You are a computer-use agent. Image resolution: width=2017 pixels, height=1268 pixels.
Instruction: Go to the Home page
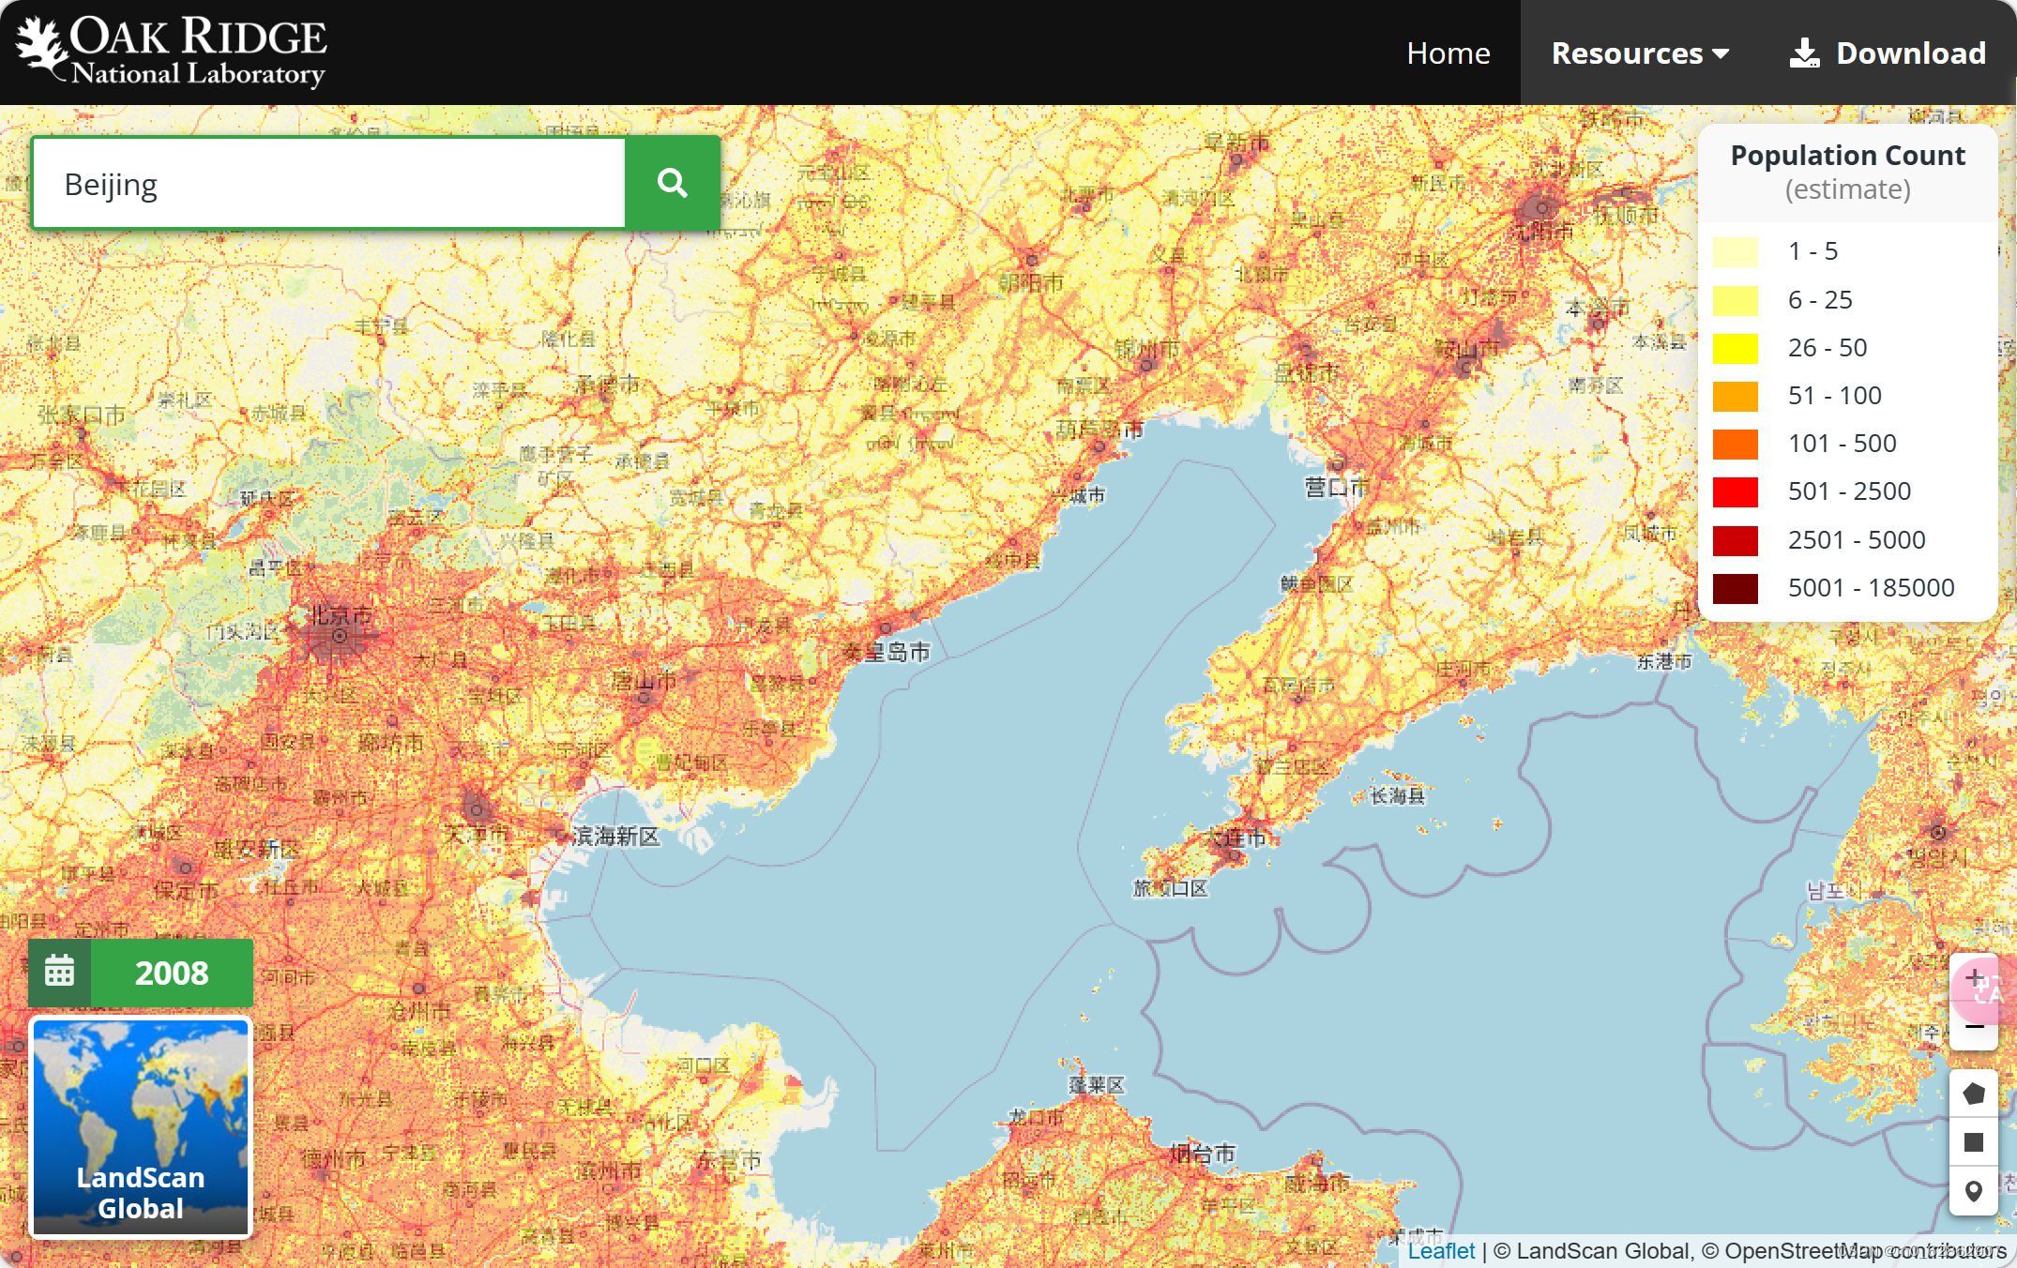tap(1448, 53)
